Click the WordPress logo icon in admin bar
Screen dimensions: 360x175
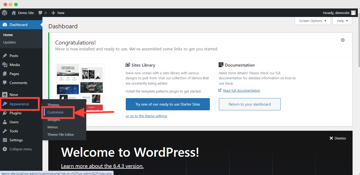[5, 13]
